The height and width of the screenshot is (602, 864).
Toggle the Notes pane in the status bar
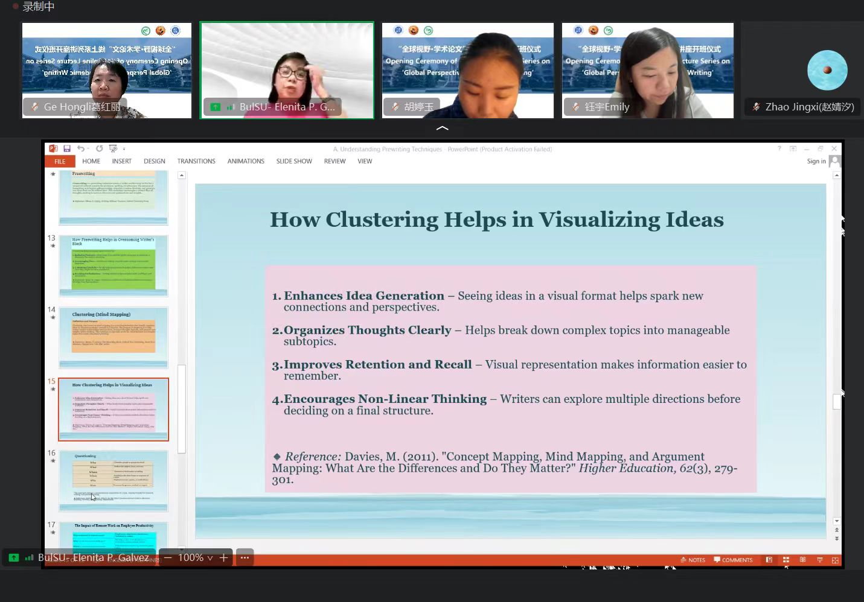pos(693,560)
